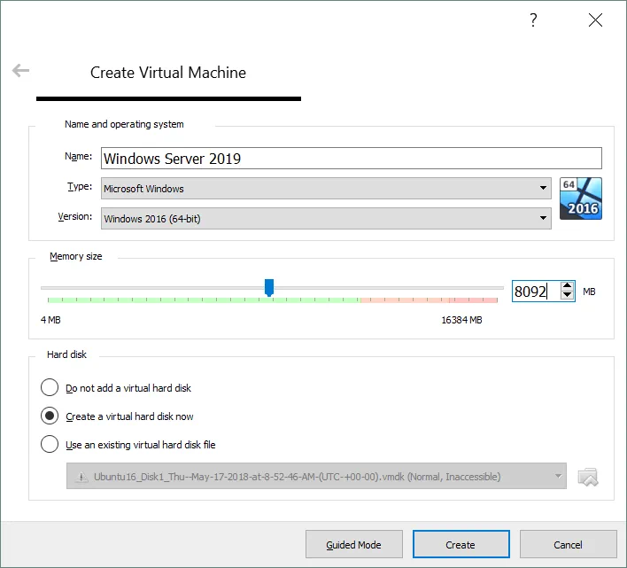627x568 pixels.
Task: Click the Name field containing Windows Server 2019
Action: tap(351, 159)
